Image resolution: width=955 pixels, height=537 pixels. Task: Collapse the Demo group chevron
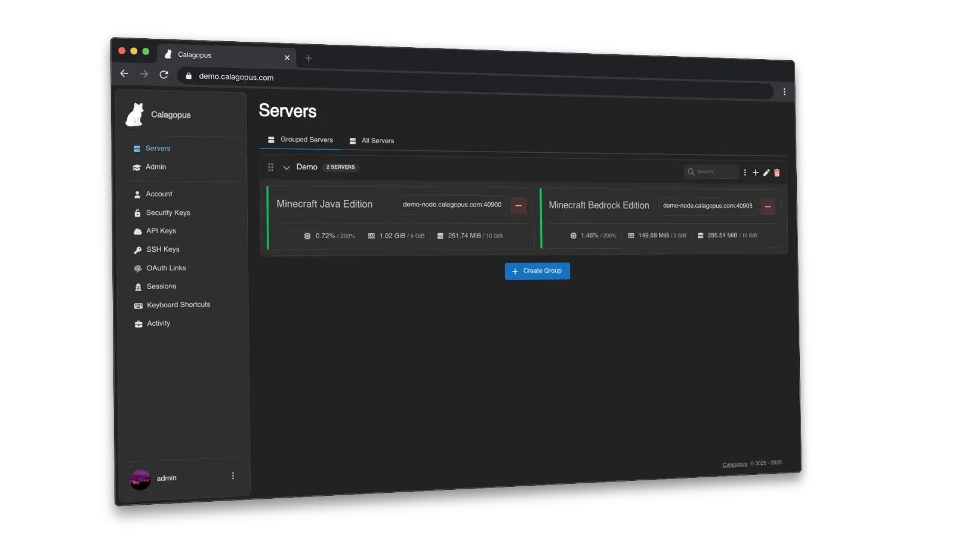coord(286,168)
